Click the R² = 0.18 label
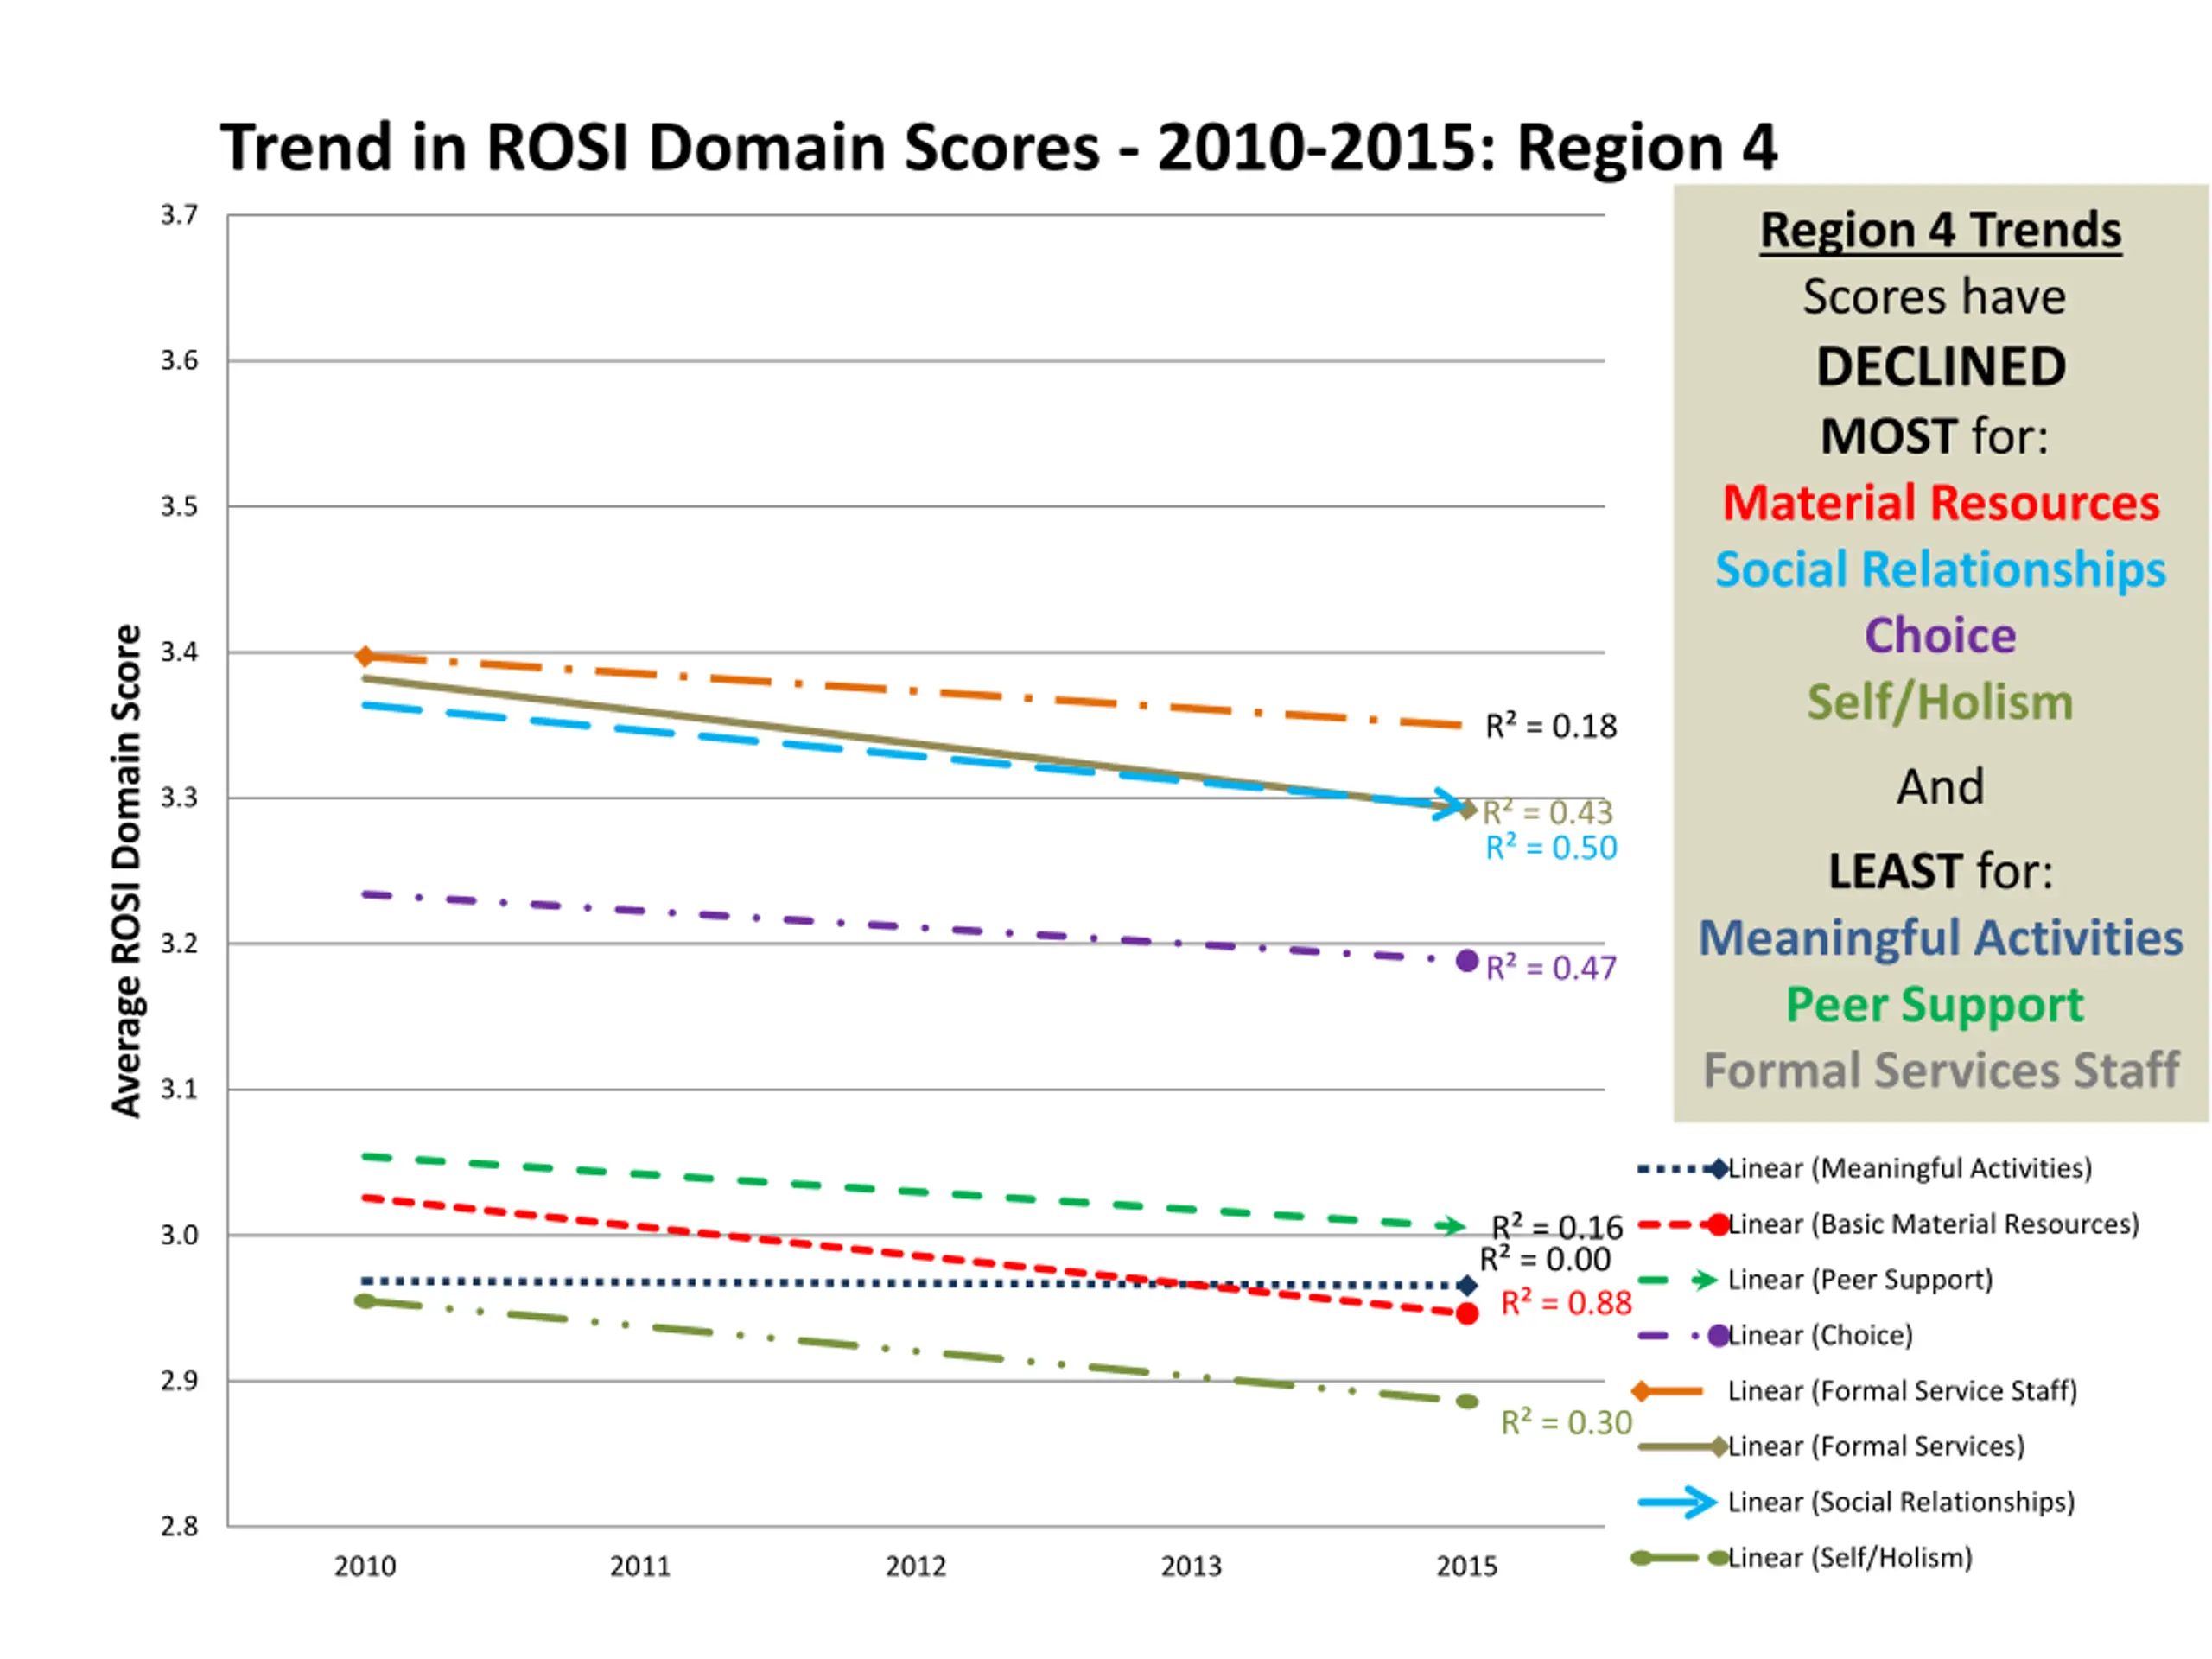 tap(1551, 726)
